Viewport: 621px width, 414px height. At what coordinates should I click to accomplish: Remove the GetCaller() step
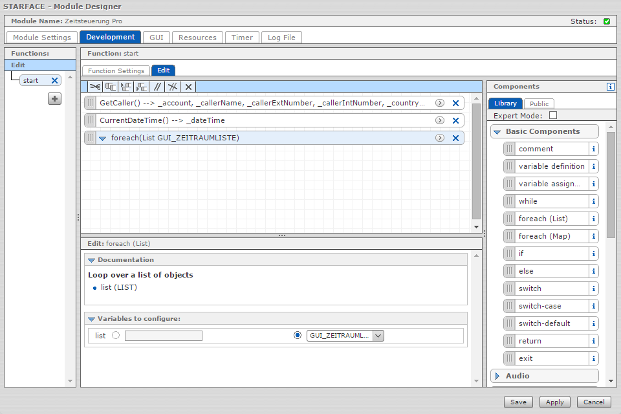(455, 103)
